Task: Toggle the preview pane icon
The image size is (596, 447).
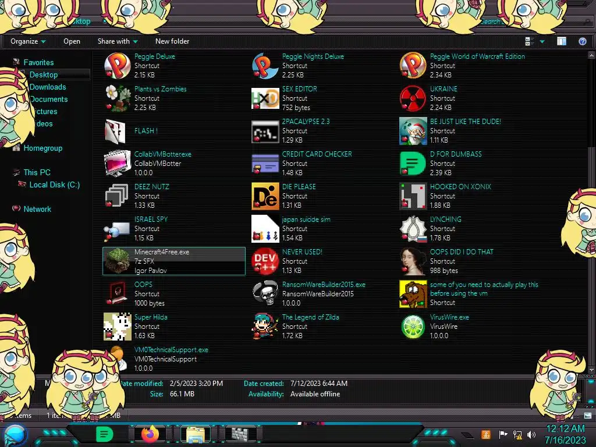Action: pos(562,41)
